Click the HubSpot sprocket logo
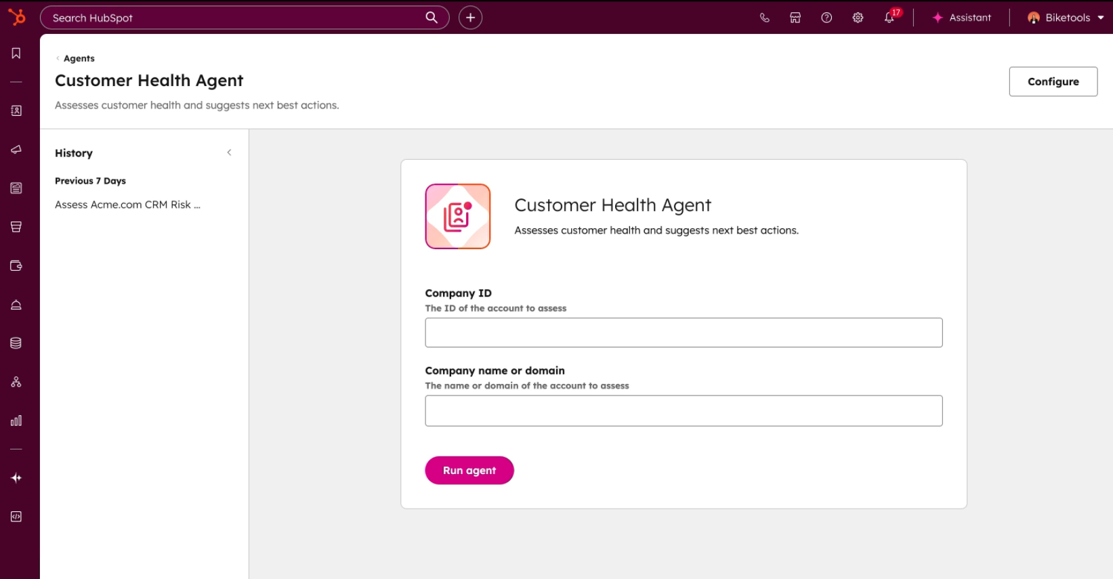 [17, 17]
